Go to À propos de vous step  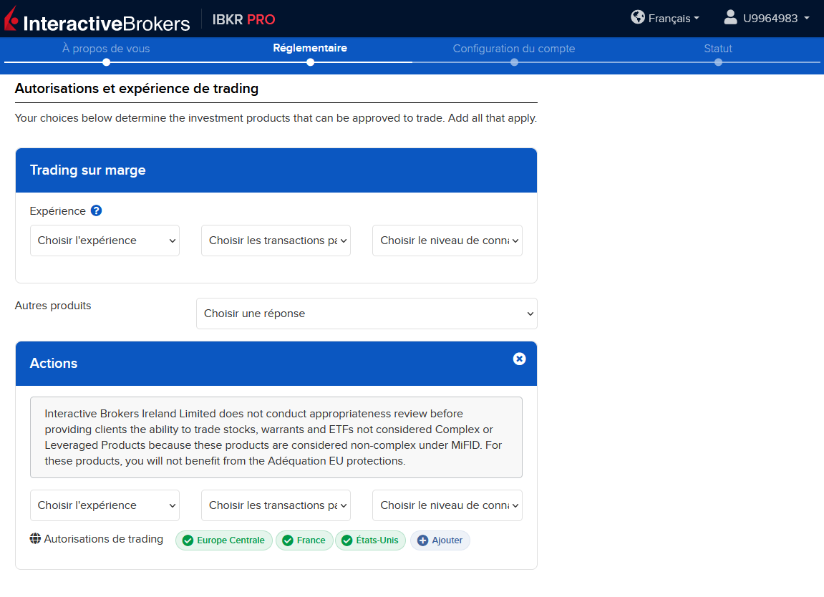pyautogui.click(x=106, y=49)
